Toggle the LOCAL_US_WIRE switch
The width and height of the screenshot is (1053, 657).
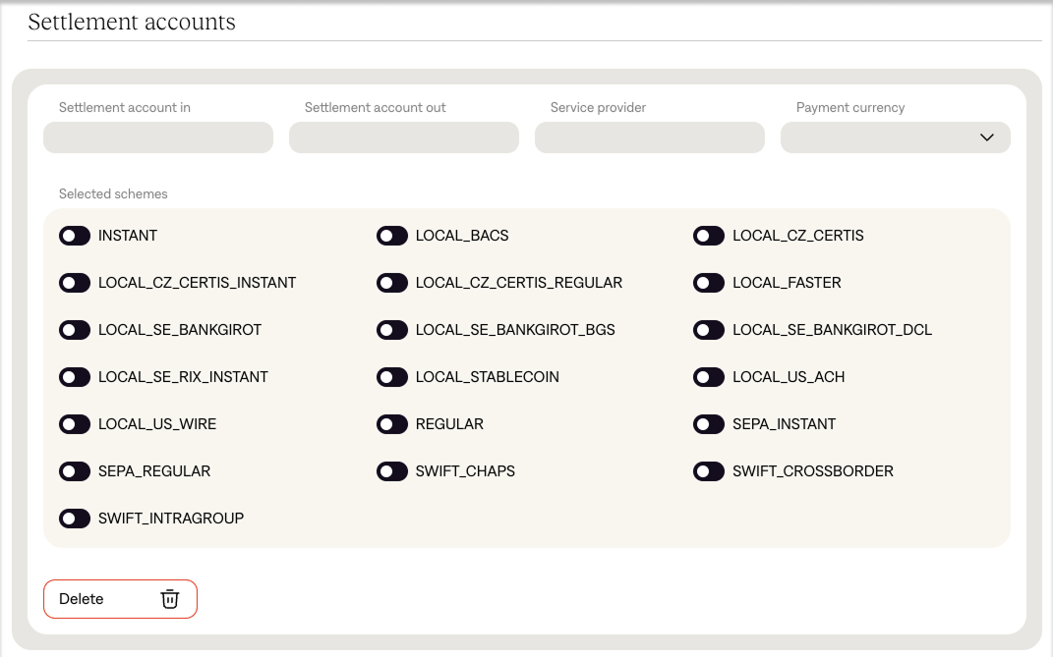[x=75, y=424]
